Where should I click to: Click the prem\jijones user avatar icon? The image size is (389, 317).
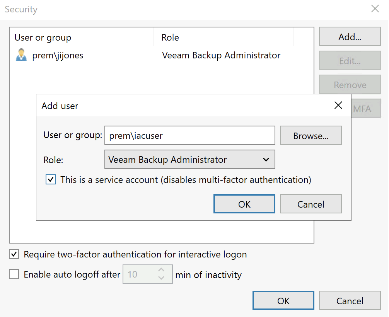(x=21, y=55)
